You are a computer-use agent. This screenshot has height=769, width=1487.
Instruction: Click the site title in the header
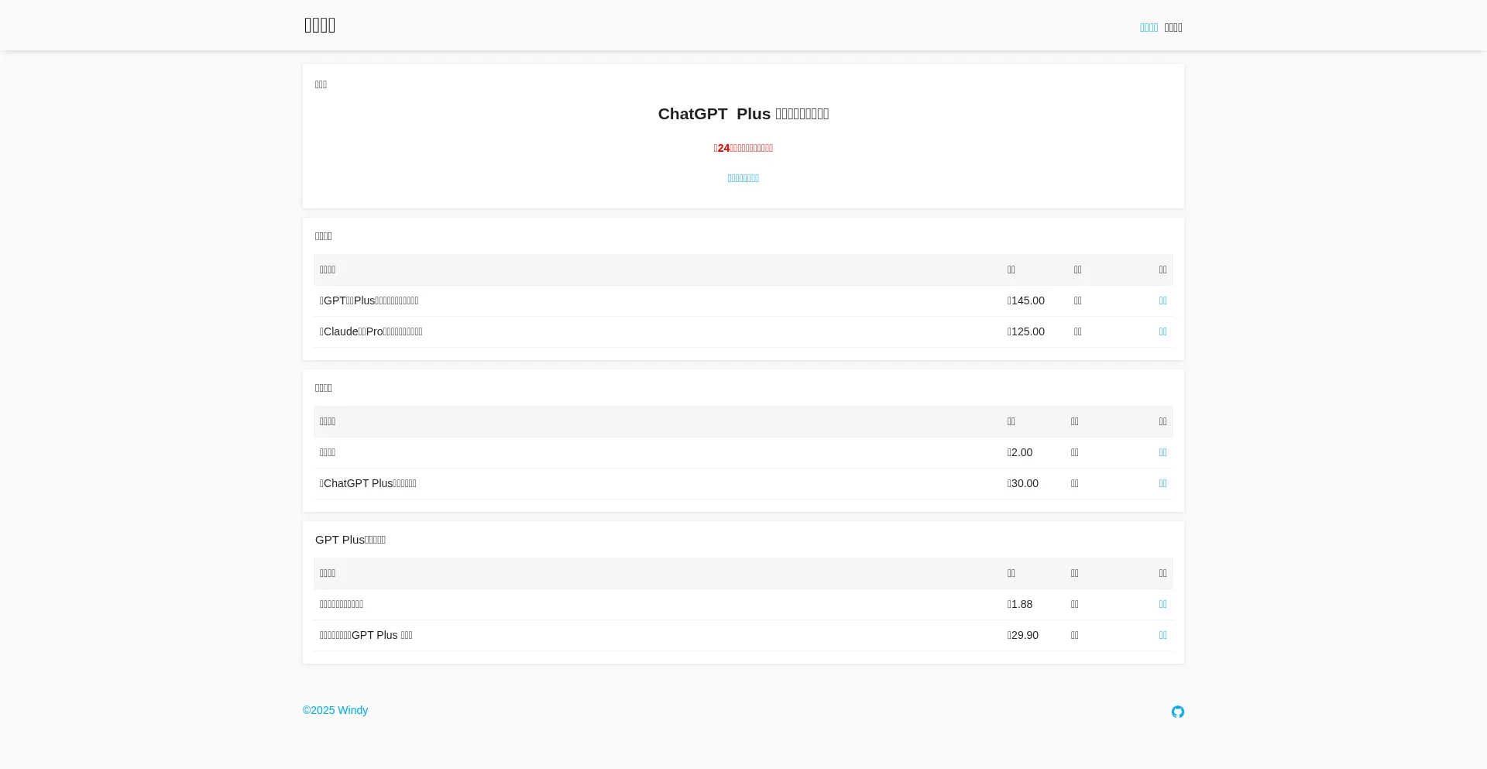[x=320, y=26]
